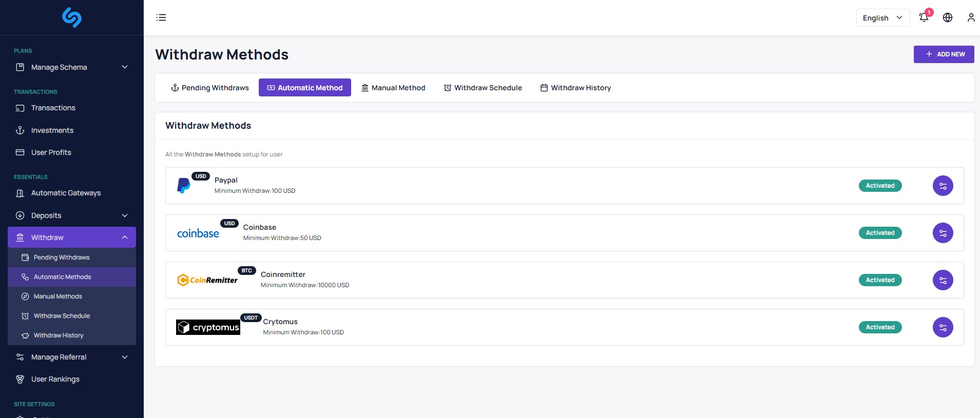Click the notification bell icon
The height and width of the screenshot is (418, 980).
tap(924, 17)
